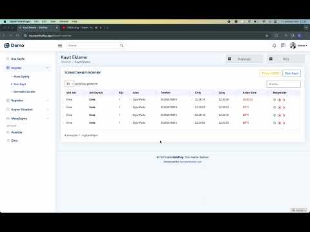This screenshot has width=310, height=232.
Task: Click green action icon in third table row
Action: coord(274,115)
